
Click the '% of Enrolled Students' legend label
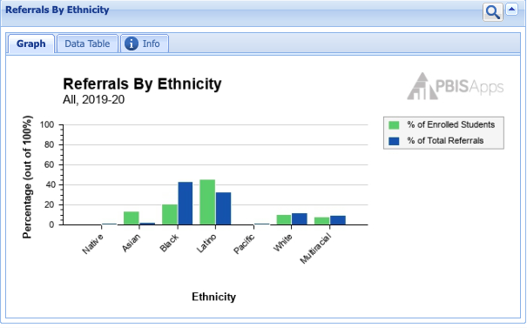[450, 124]
